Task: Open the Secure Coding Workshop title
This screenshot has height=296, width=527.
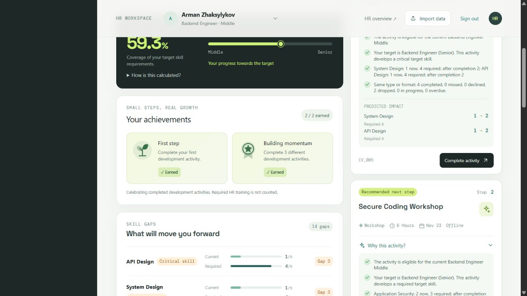Action: click(401, 207)
